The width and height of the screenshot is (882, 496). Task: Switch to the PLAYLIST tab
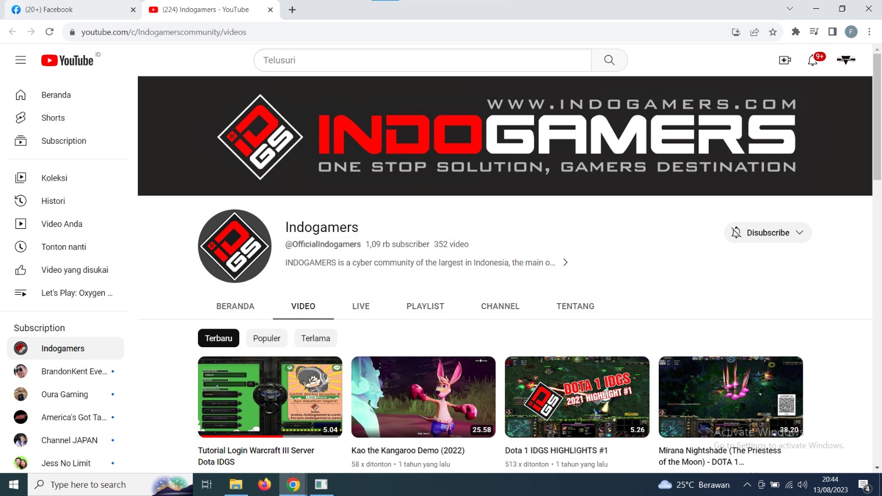tap(425, 306)
